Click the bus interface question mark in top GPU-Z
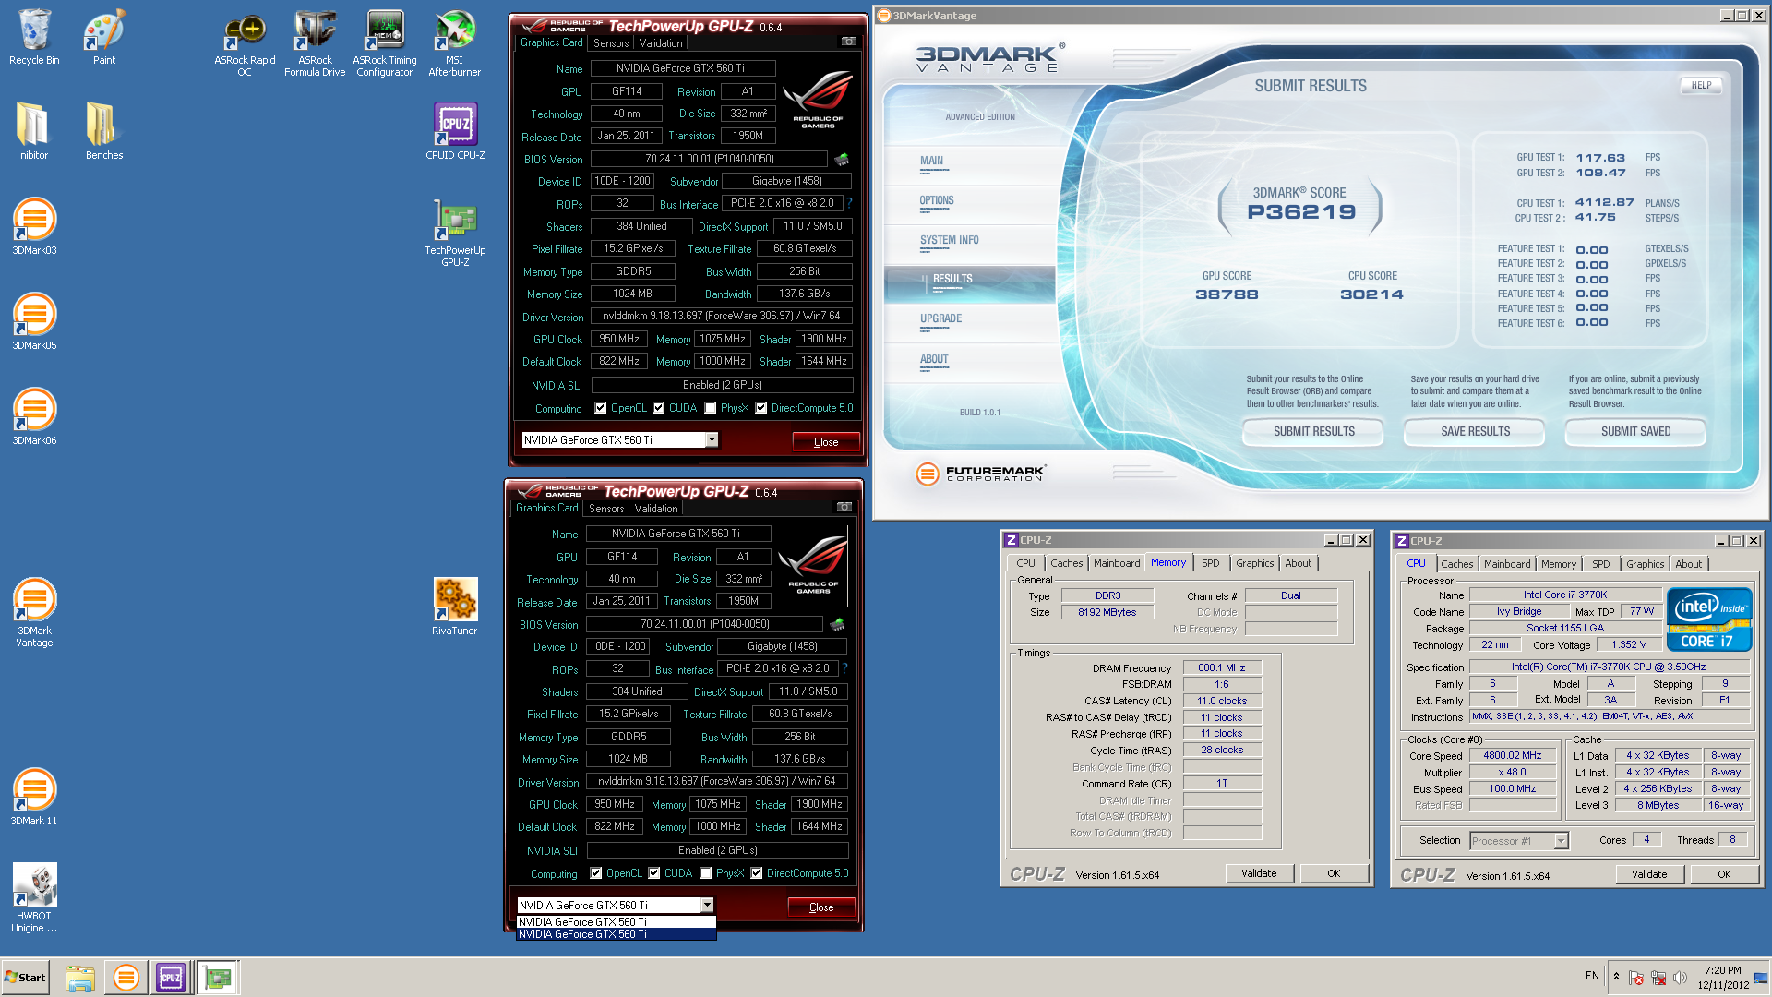 (x=849, y=203)
